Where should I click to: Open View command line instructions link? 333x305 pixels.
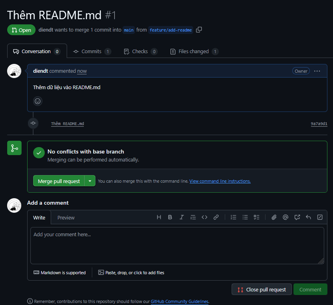coord(220,181)
